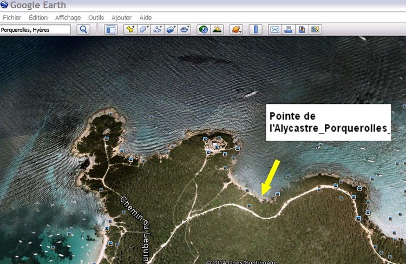406x264 pixels.
Task: Toggle the sidebar panel button
Action: [110, 30]
